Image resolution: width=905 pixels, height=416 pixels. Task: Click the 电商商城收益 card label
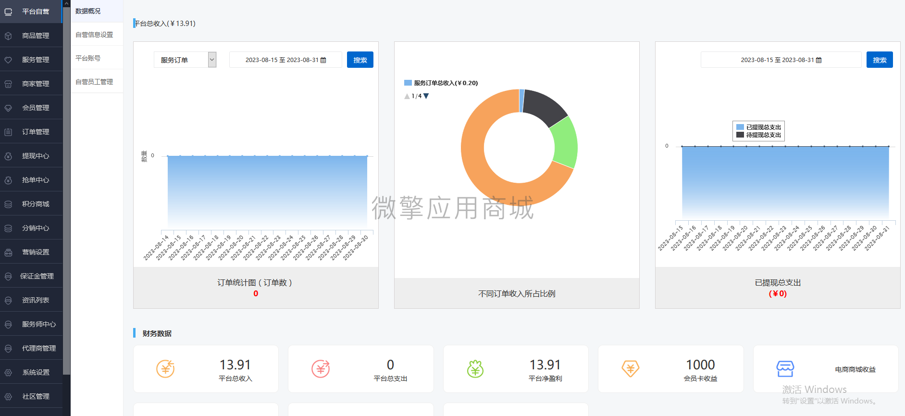[x=855, y=369]
